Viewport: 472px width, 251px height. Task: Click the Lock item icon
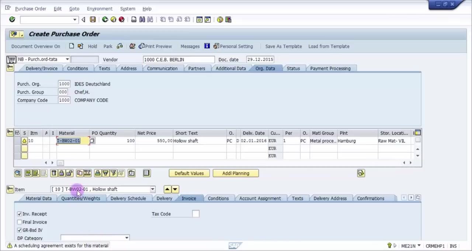pos(62,173)
